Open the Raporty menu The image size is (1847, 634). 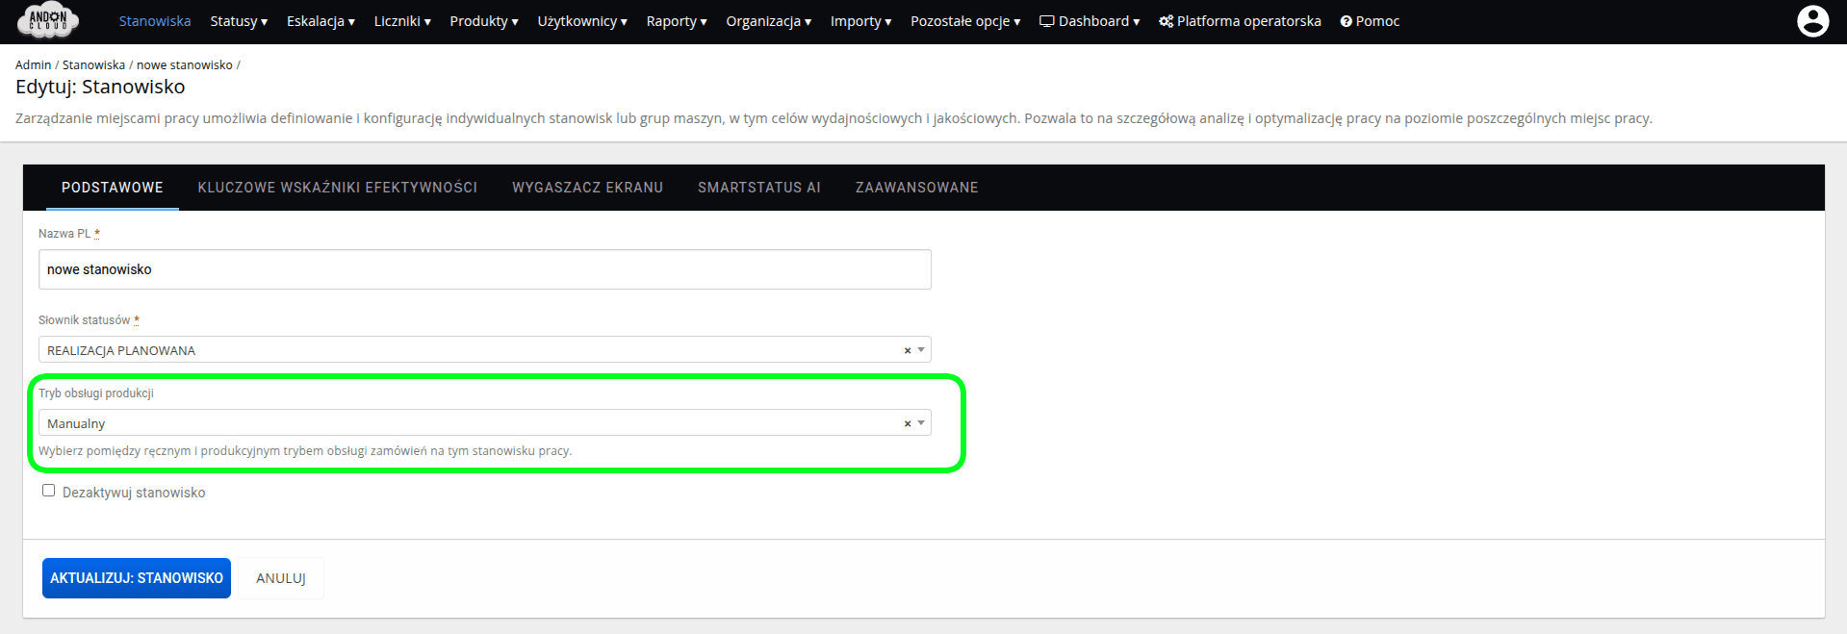click(x=676, y=21)
